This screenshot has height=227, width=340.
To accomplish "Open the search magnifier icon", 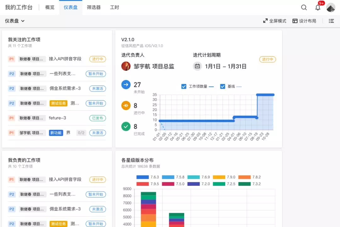I will coord(304,8).
